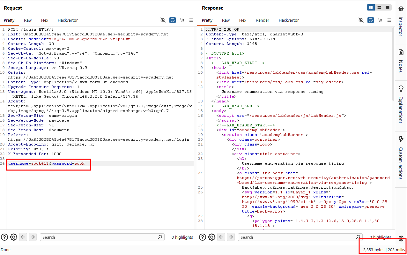This screenshot has height=255, width=407.
Task: Select the top-bottom layout view
Action: (x=379, y=7)
